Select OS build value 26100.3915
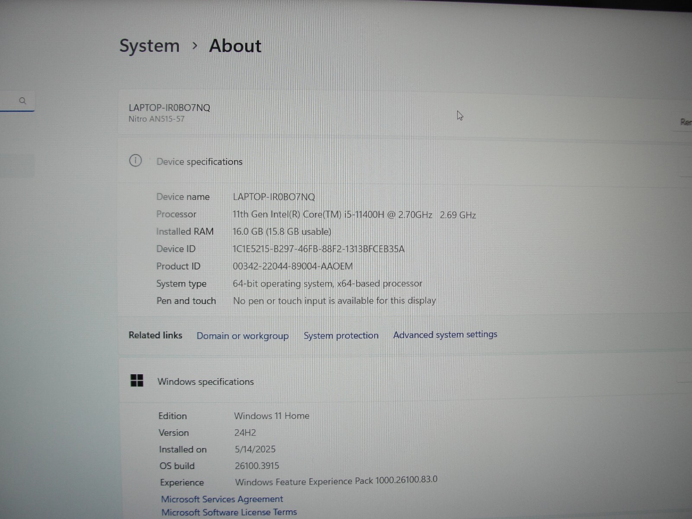The width and height of the screenshot is (692, 519). click(257, 466)
